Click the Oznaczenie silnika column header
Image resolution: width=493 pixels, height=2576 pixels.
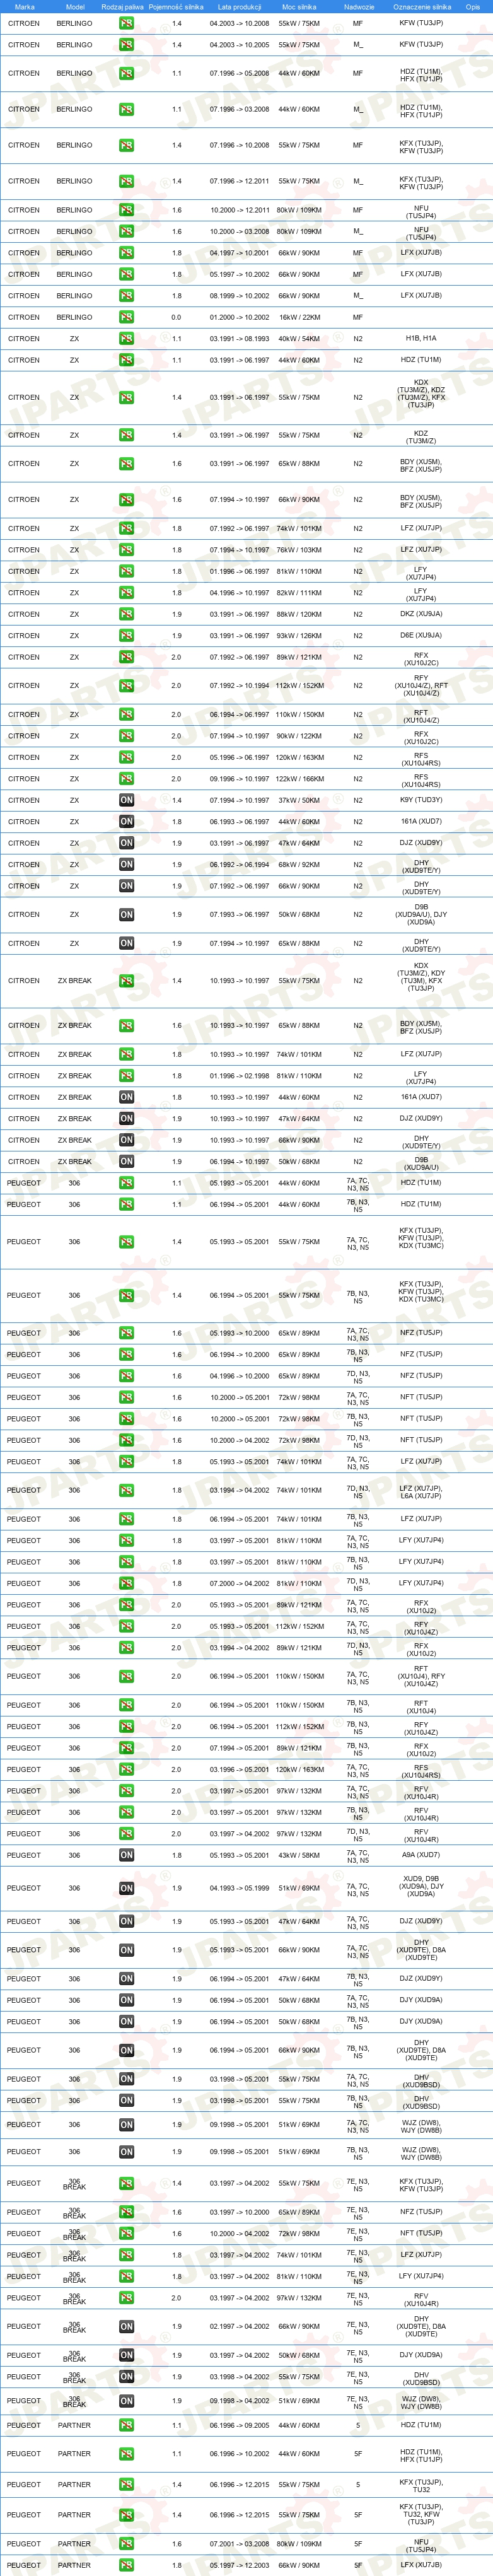point(421,7)
